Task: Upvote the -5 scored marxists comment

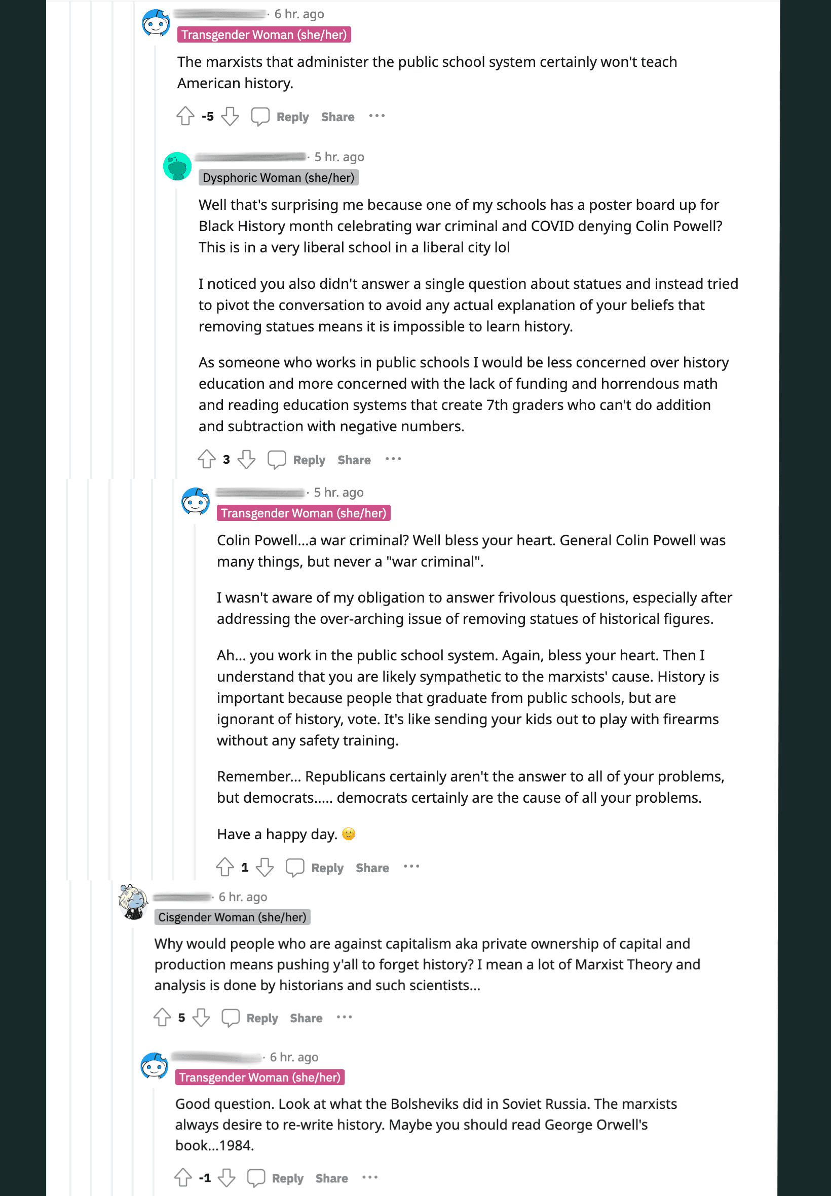Action: 185,116
